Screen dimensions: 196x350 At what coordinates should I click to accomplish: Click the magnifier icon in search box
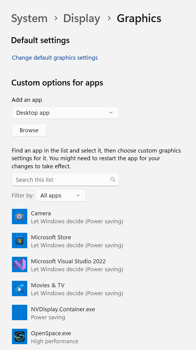(113, 180)
